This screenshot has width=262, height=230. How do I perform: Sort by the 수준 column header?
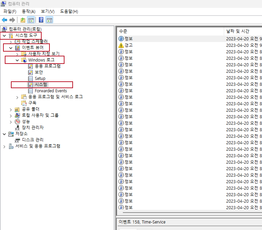coord(170,31)
